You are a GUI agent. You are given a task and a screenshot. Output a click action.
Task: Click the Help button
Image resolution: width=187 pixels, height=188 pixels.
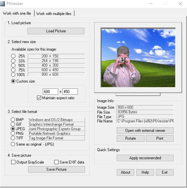[145, 172]
